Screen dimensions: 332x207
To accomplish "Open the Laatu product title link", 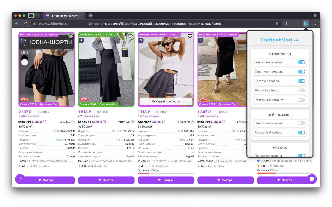I will [46, 161].
